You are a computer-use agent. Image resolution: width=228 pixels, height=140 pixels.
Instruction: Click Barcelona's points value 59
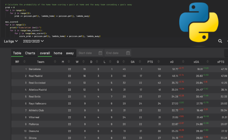[159, 69]
